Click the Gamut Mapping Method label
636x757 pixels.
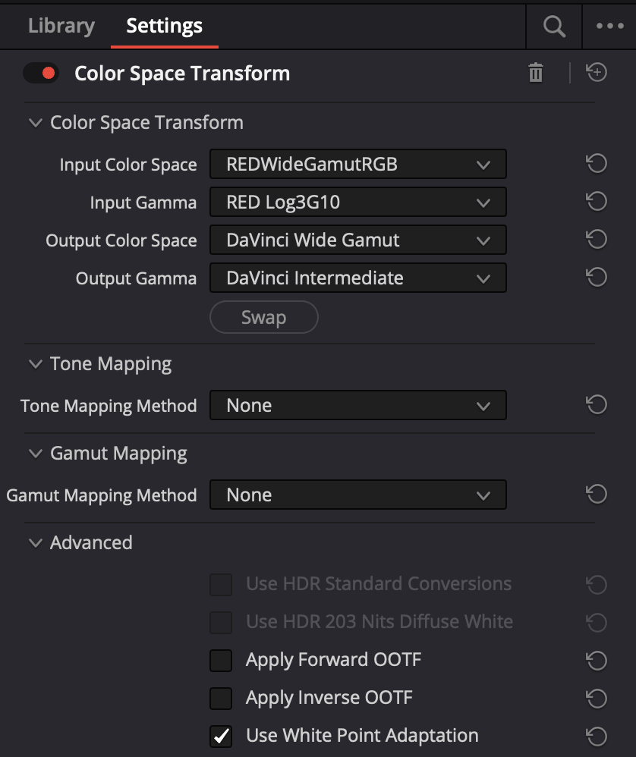click(x=102, y=496)
